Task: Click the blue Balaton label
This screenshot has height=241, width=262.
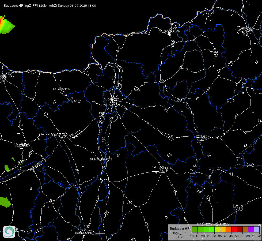Action: [x=36, y=165]
